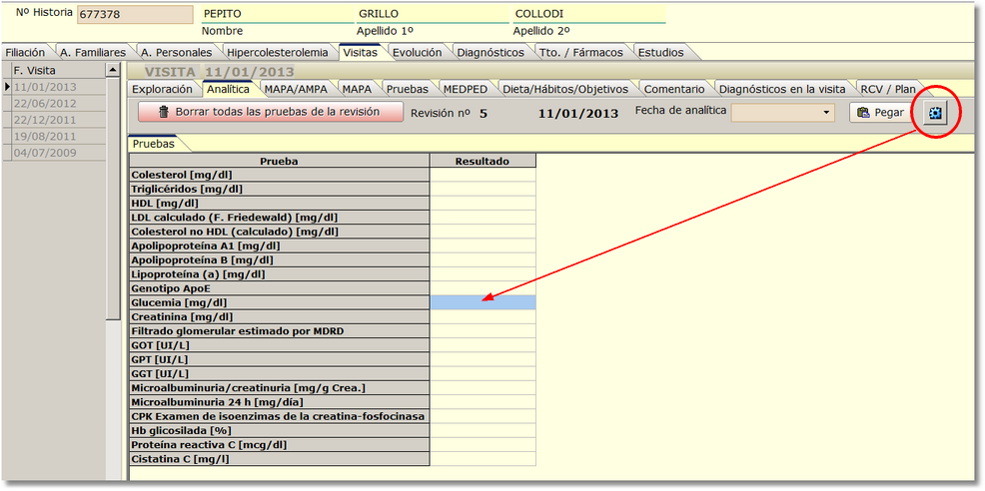985x491 pixels.
Task: Select the Analítica sub-tab
Action: point(228,89)
